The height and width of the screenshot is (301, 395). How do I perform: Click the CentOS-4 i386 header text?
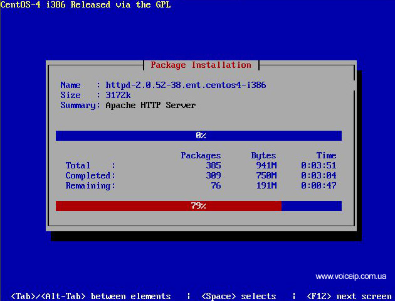[x=85, y=4]
